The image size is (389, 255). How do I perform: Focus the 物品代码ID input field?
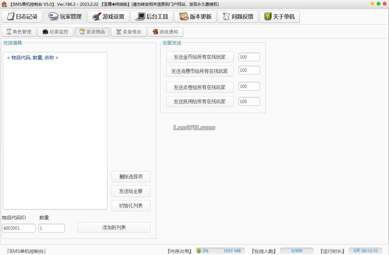(x=19, y=228)
